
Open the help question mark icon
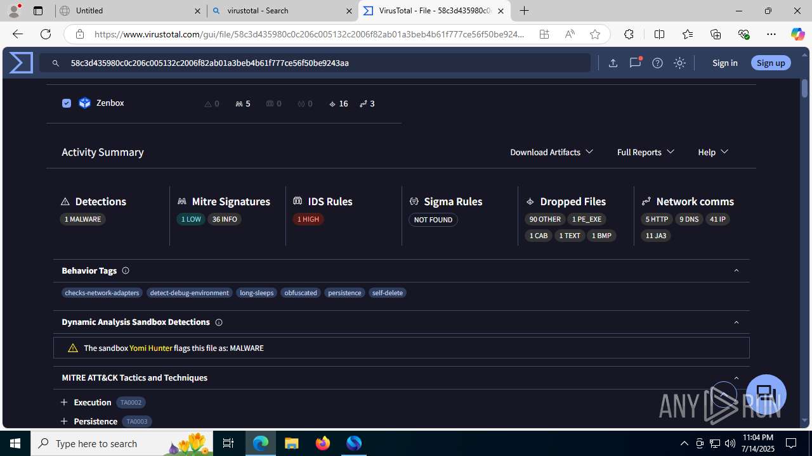pyautogui.click(x=657, y=63)
